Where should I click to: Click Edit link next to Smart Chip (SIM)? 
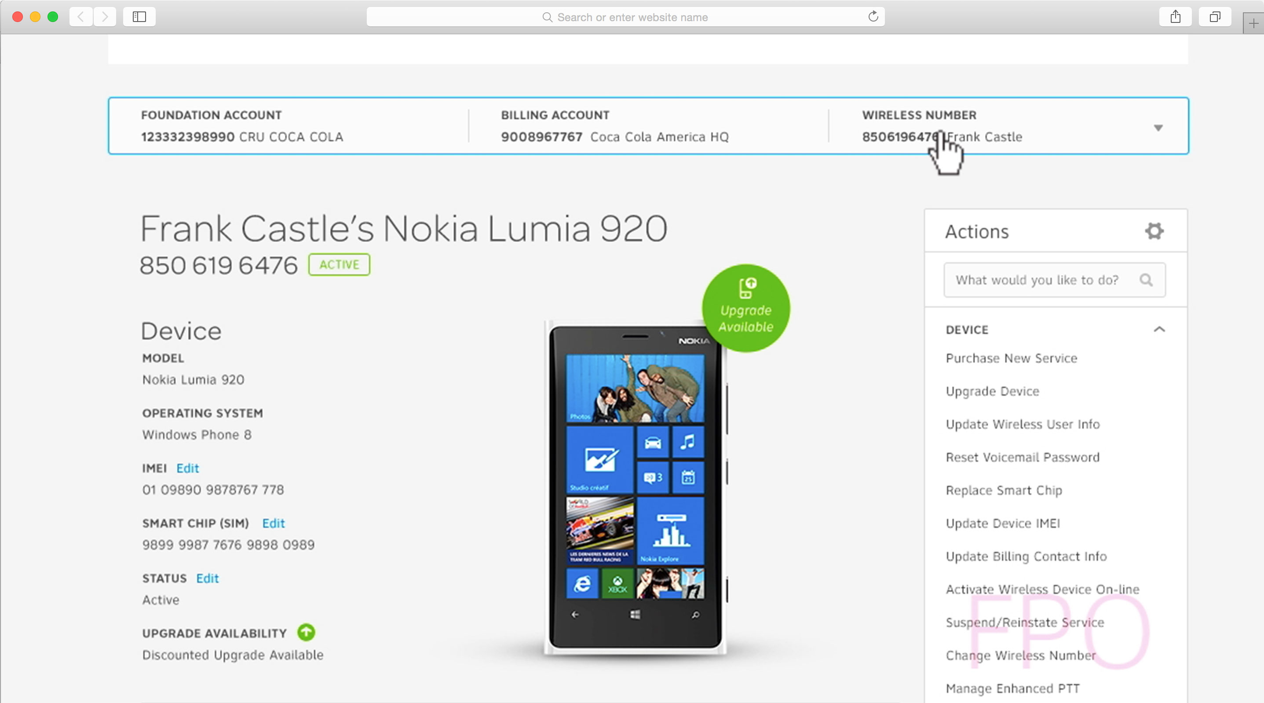click(x=273, y=524)
